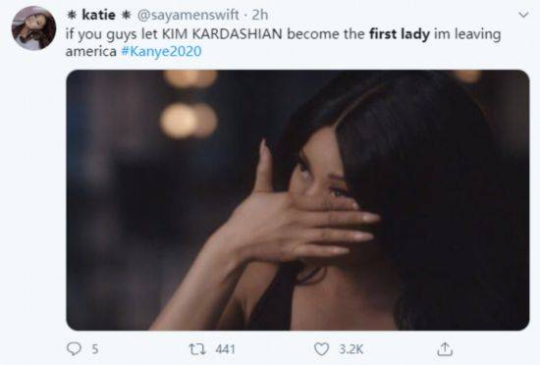Click the bold words first lady
540x365 pixels.
[400, 33]
